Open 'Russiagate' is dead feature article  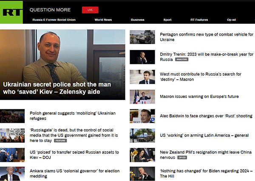click(74, 135)
